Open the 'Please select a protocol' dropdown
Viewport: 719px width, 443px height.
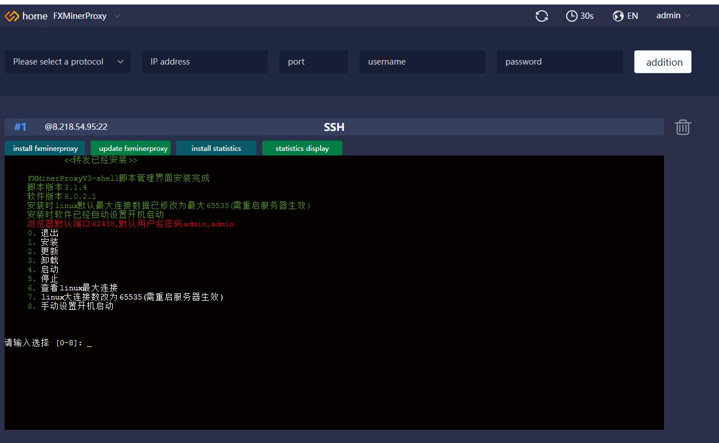pyautogui.click(x=68, y=62)
